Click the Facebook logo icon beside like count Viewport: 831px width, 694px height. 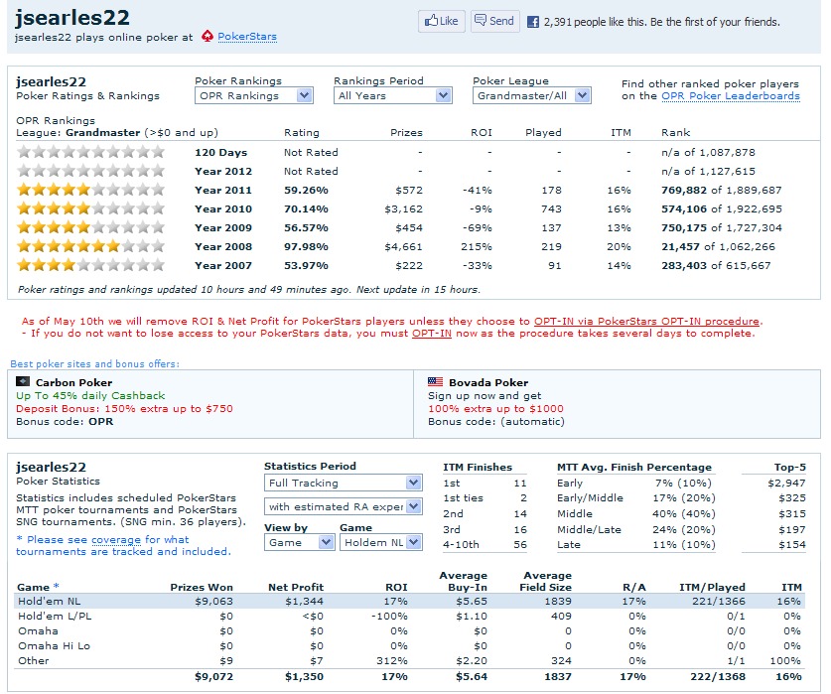(x=532, y=21)
